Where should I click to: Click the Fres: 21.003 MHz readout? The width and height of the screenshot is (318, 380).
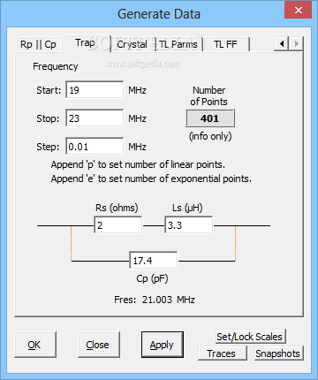coord(155,300)
